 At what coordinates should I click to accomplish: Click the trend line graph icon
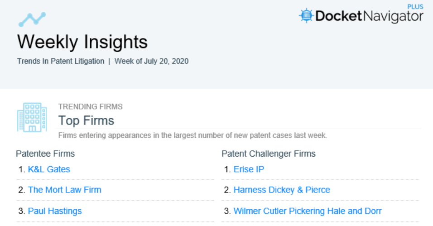(32, 19)
